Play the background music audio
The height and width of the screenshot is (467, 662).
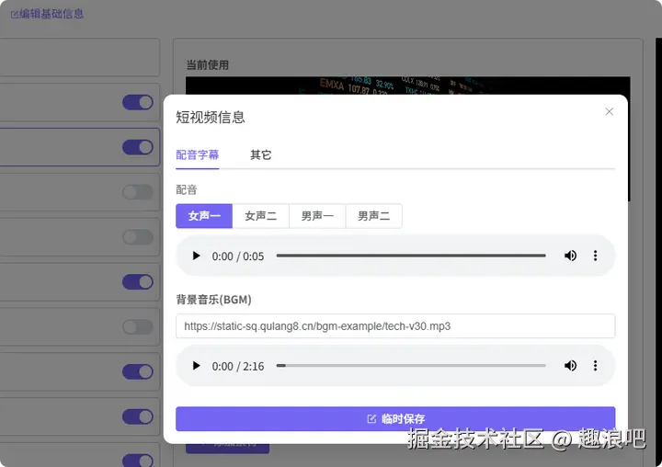(196, 366)
